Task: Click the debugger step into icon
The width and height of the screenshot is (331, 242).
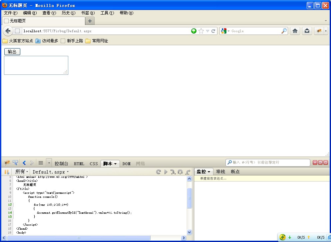Action: point(173,172)
